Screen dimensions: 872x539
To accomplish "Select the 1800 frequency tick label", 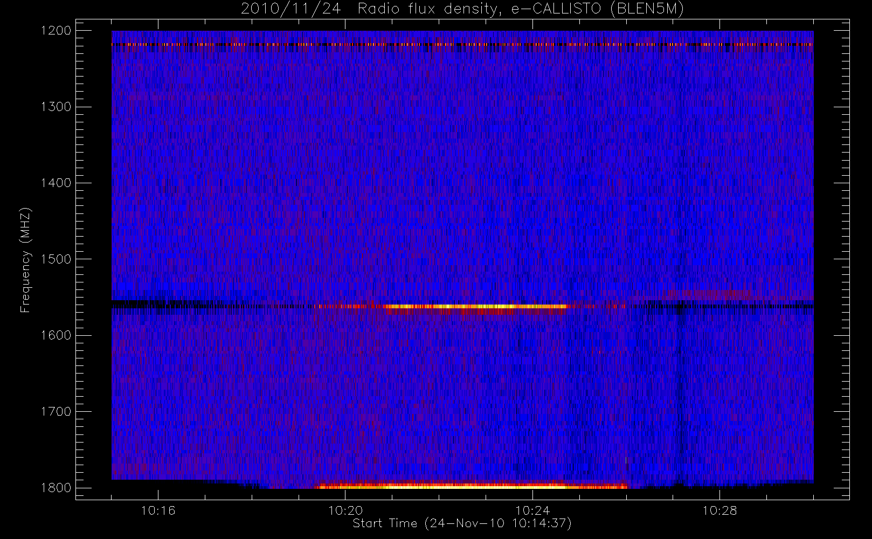I will [56, 488].
